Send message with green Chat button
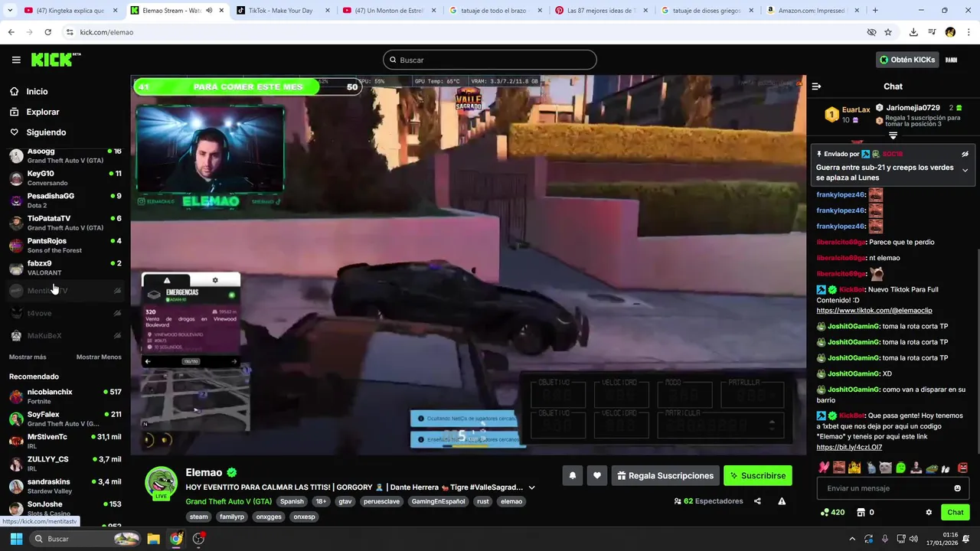Image resolution: width=980 pixels, height=551 pixels. 955,512
